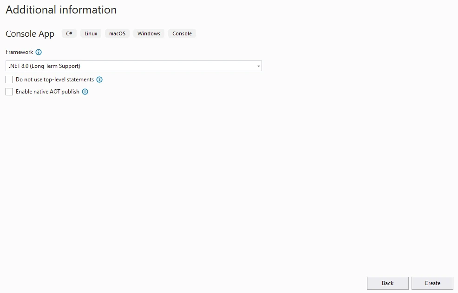Click the Windows tag
The height and width of the screenshot is (293, 458).
tap(149, 33)
